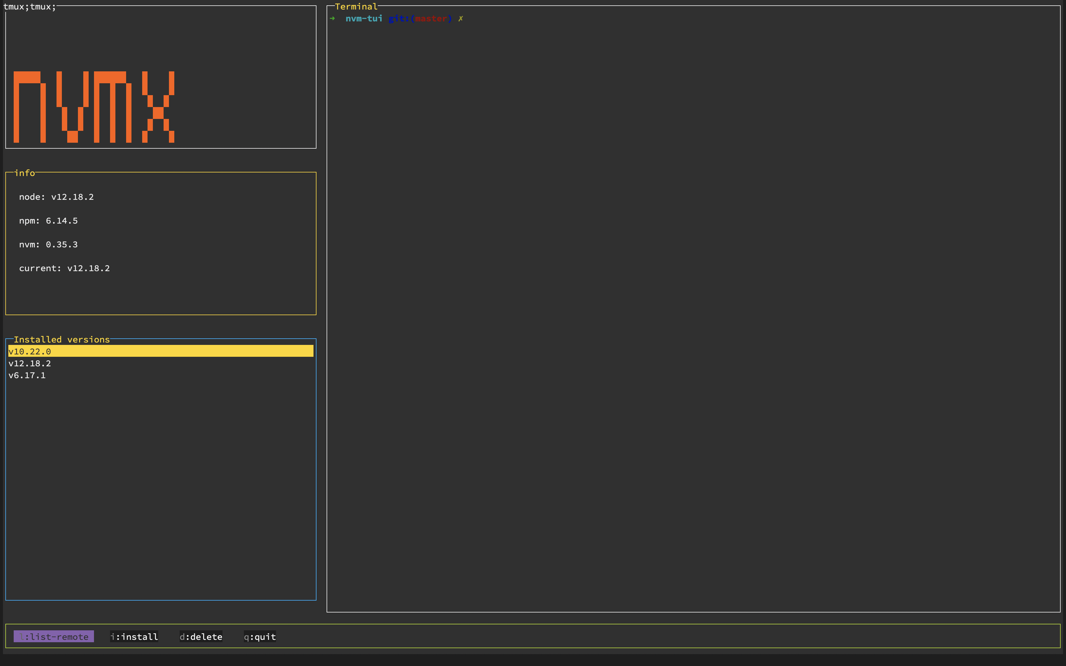1066x666 pixels.
Task: Click the nvm: 0.35.3 info line
Action: coord(48,244)
